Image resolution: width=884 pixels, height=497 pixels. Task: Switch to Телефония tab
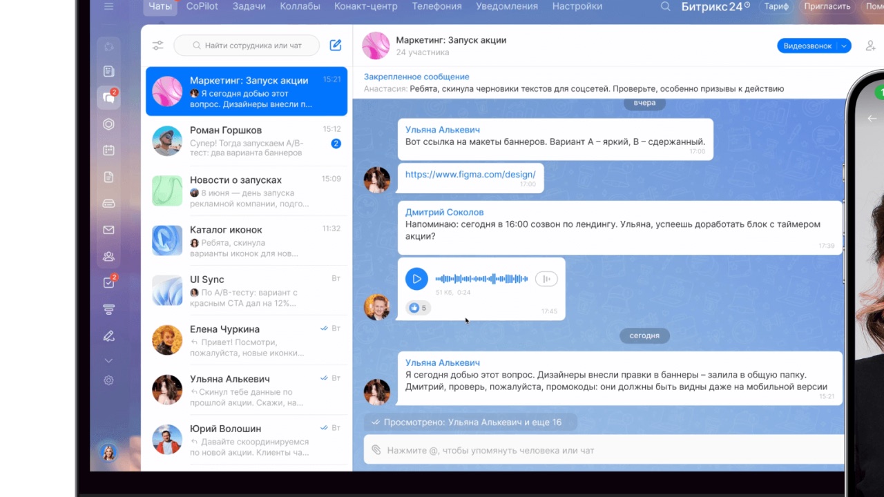tap(437, 6)
